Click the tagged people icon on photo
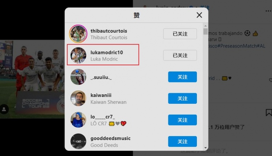Viewport: 272px width, 156px height. tap(4, 109)
